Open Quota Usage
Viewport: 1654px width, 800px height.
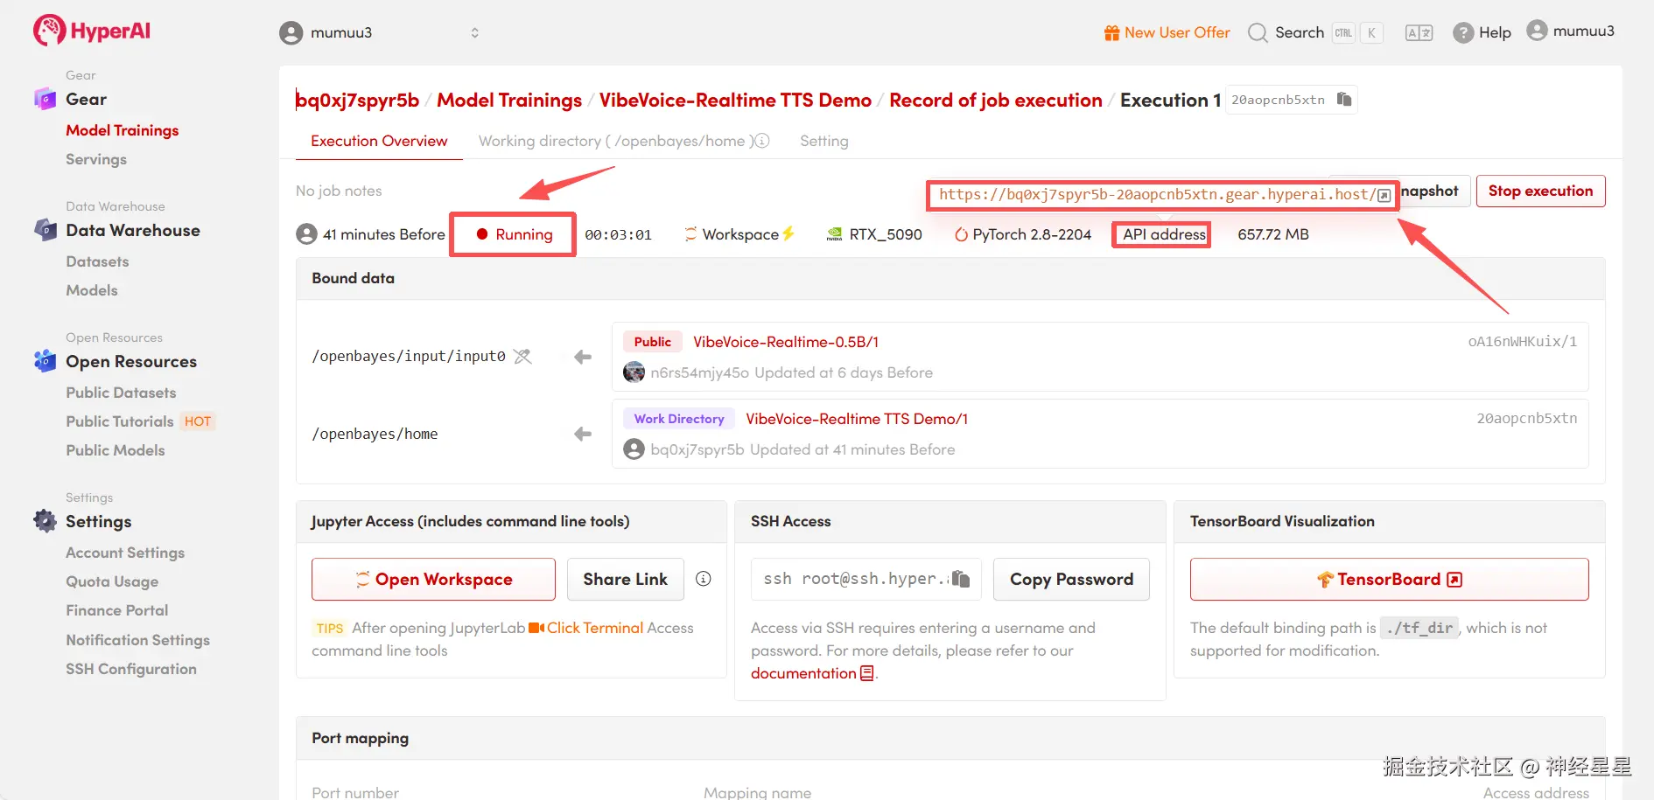tap(112, 581)
